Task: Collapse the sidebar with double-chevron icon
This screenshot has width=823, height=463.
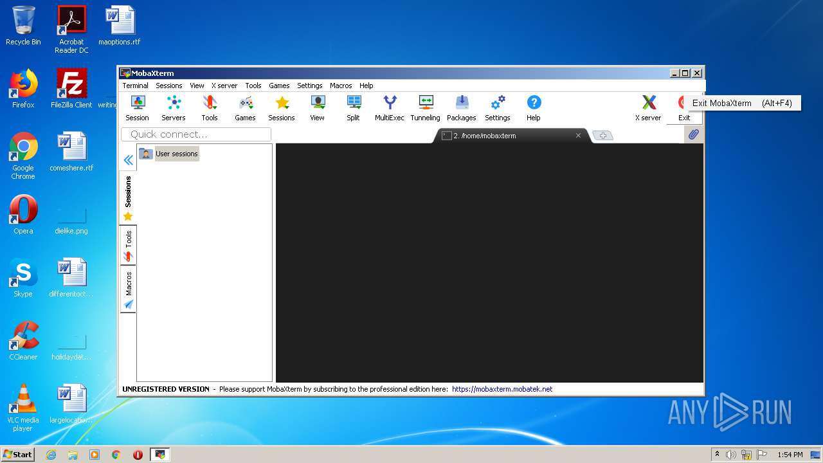Action: coord(129,160)
